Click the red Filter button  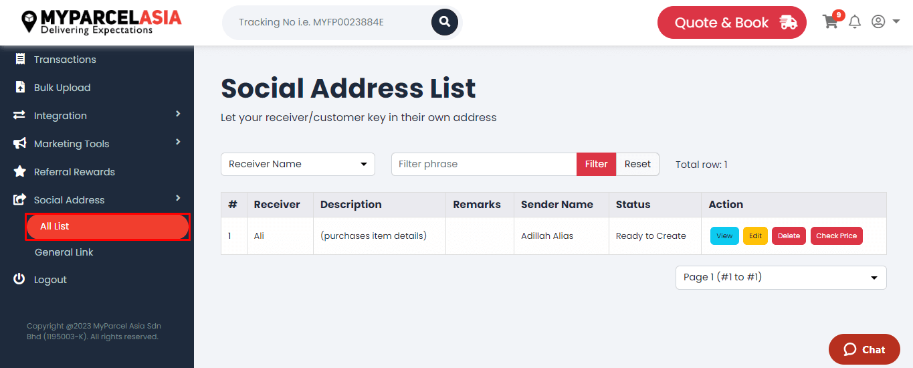pos(596,164)
